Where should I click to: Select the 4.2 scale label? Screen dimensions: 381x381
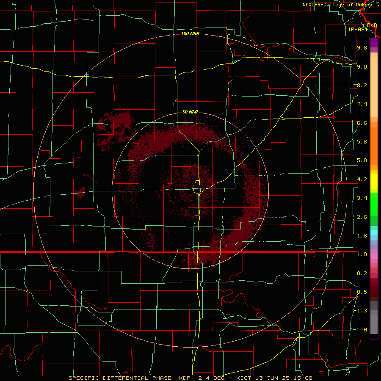[362, 179]
